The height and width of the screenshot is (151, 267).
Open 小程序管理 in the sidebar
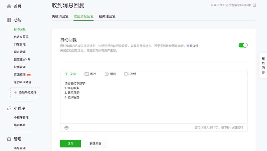(21, 118)
